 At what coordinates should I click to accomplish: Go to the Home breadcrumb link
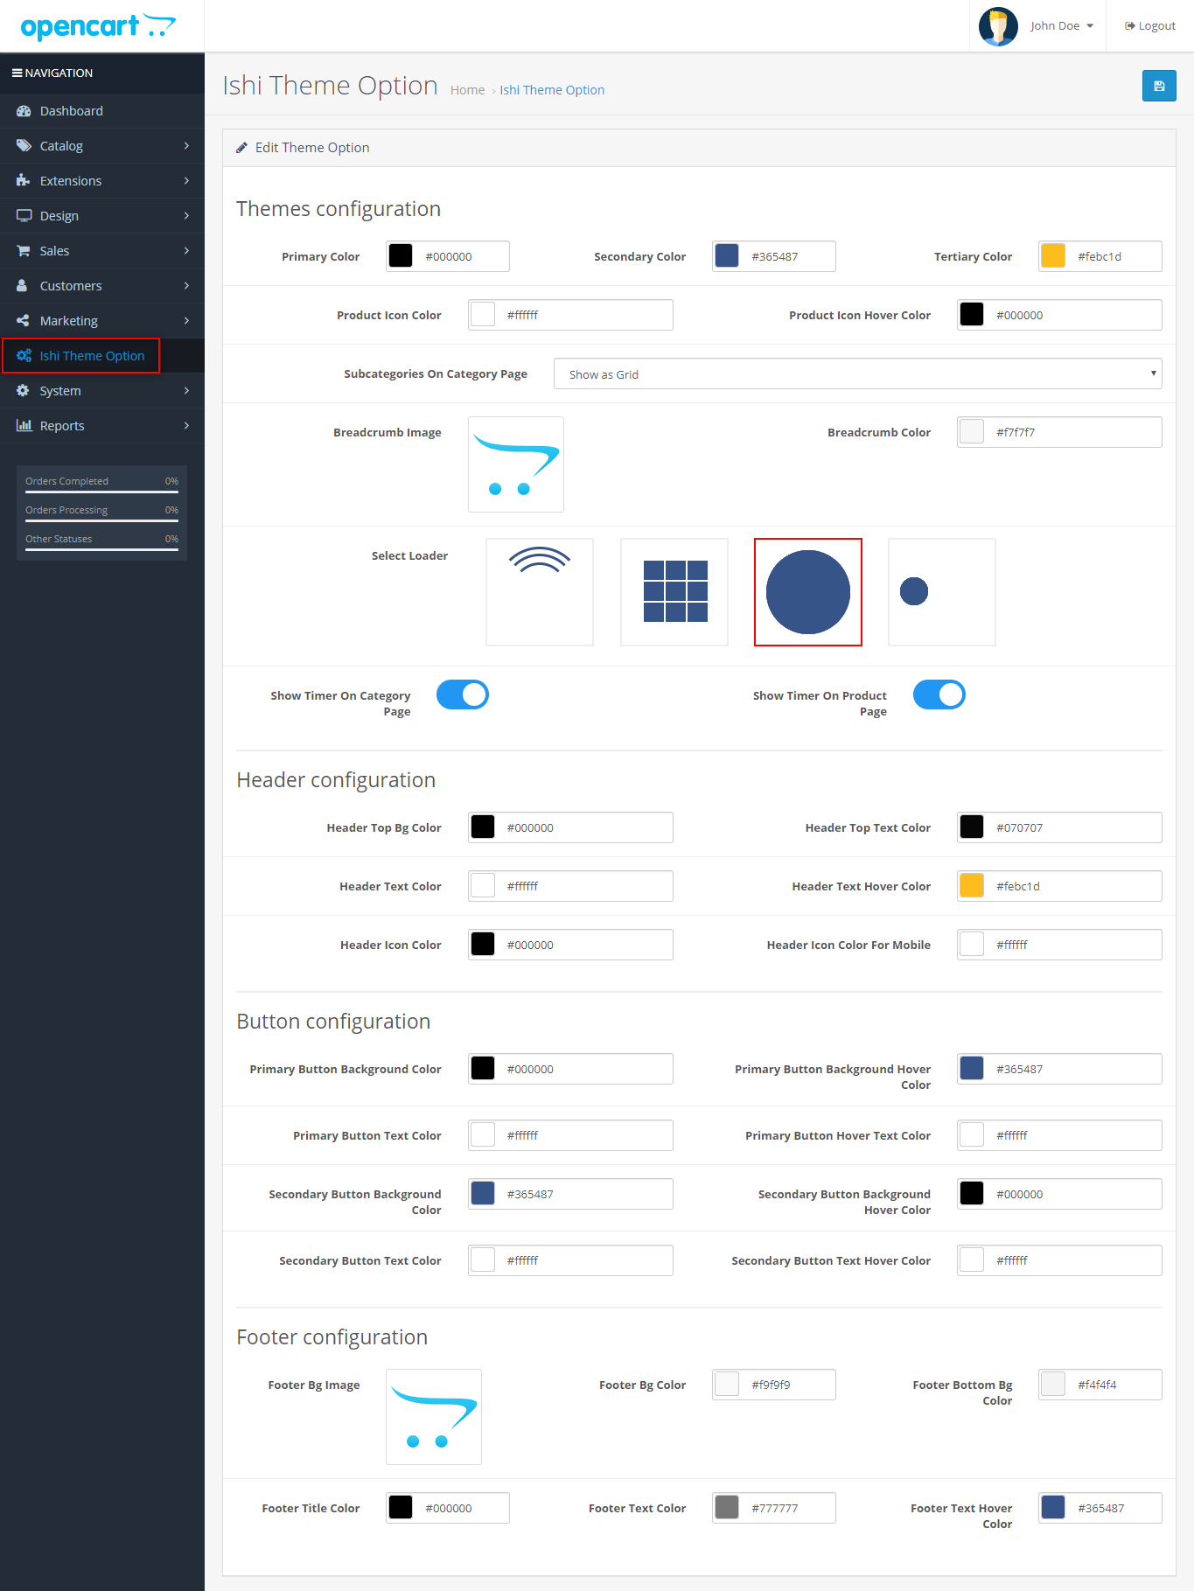click(467, 90)
